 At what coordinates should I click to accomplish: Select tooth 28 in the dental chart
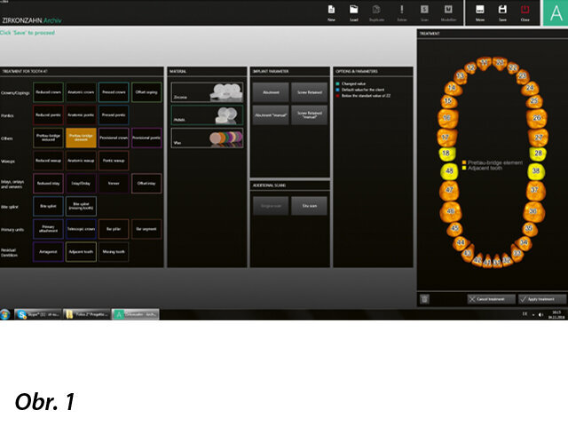tap(537, 154)
